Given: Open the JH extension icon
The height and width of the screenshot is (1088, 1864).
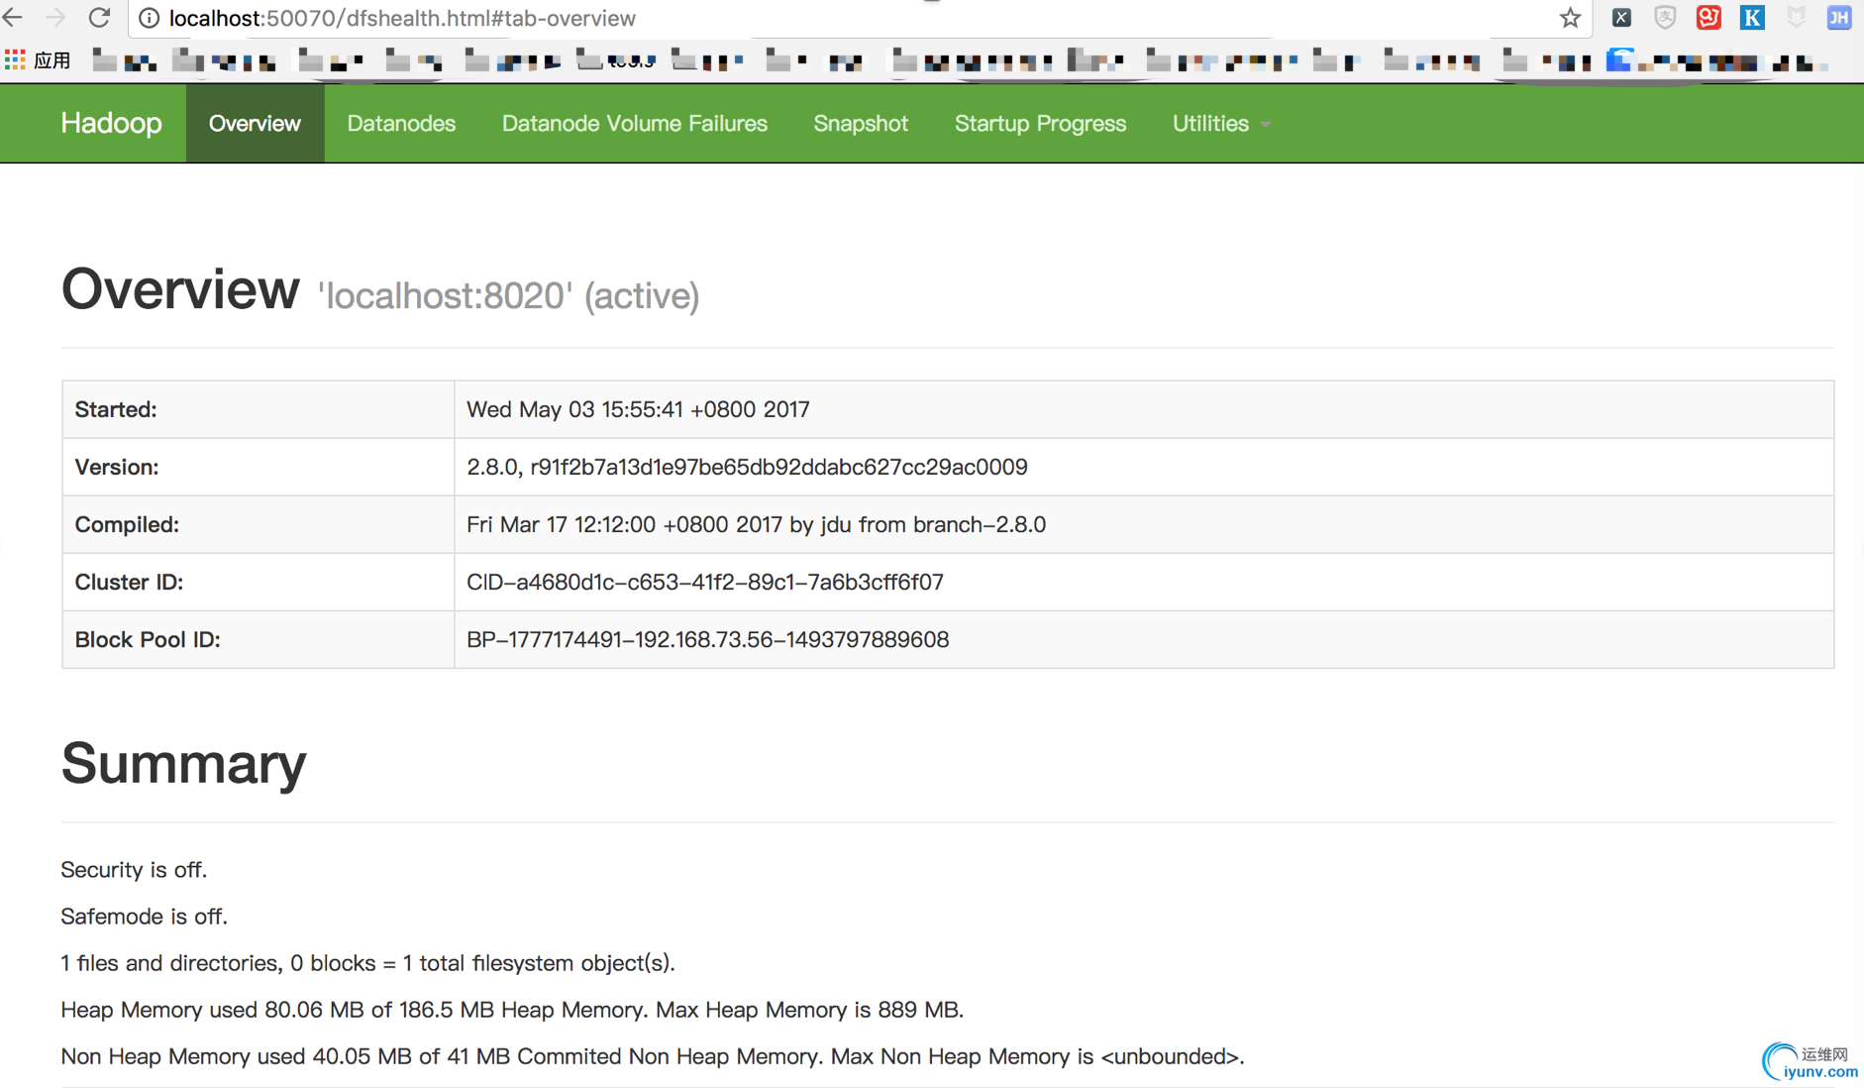Looking at the screenshot, I should coord(1839,17).
